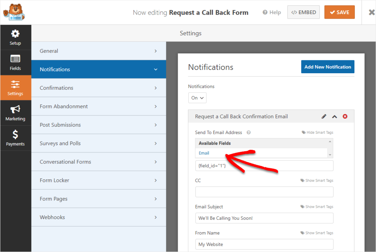This screenshot has height=252, width=376.
Task: Click the WPForms bear logo
Action: (x=14, y=12)
